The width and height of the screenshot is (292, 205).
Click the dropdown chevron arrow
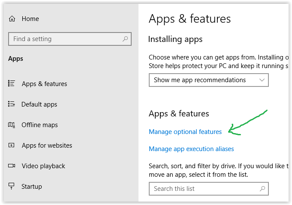coord(262,80)
